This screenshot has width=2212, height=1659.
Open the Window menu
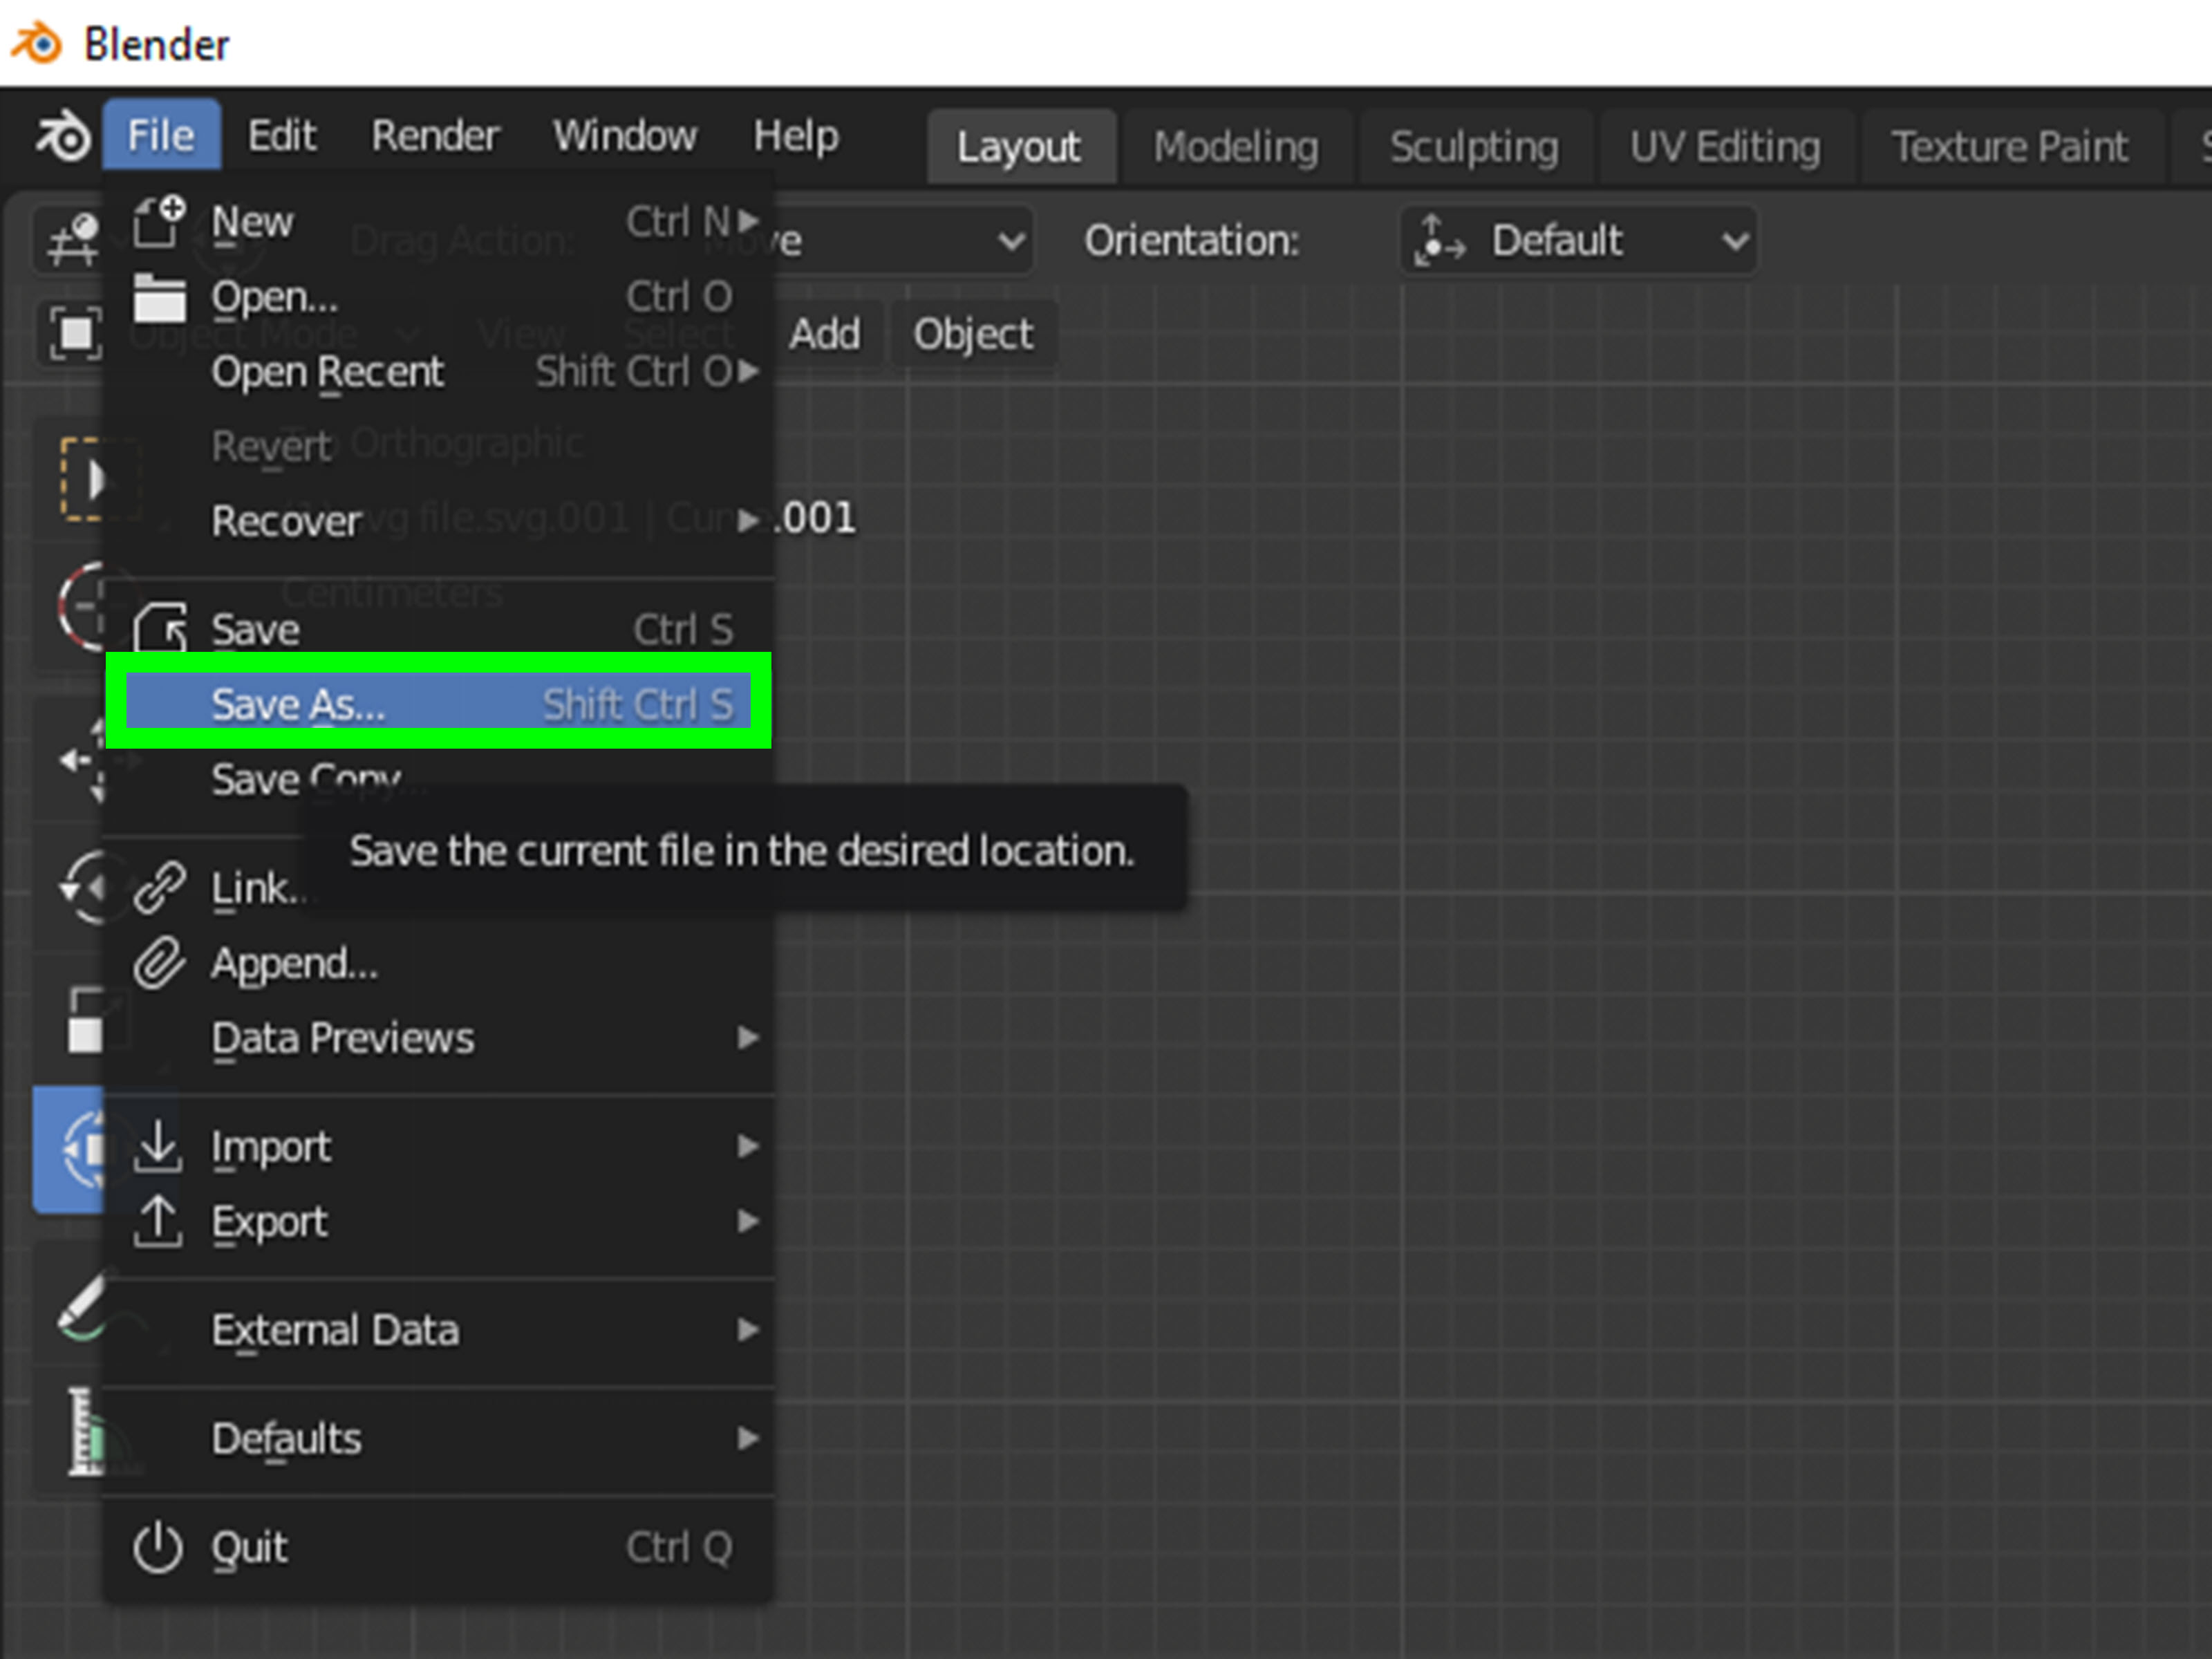click(x=625, y=135)
